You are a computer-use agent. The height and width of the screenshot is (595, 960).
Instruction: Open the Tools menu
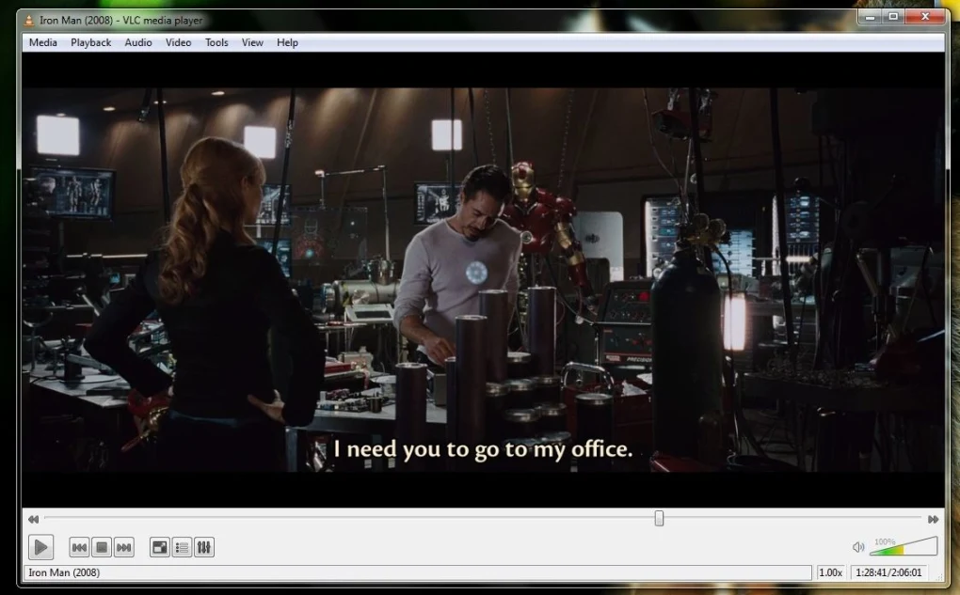click(216, 42)
